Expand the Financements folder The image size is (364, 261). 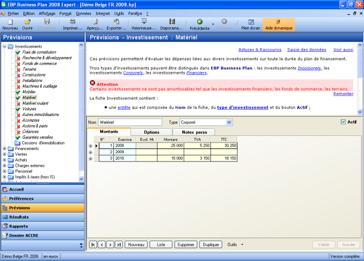click(x=4, y=149)
